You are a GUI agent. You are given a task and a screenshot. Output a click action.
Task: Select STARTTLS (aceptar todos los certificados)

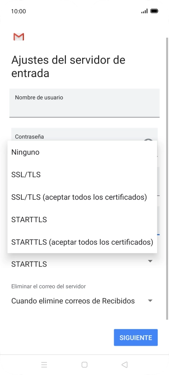[82, 242]
